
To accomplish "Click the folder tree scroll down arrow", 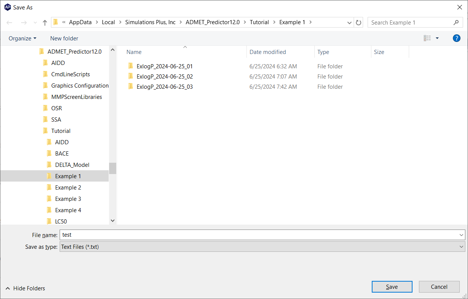I will [x=112, y=220].
